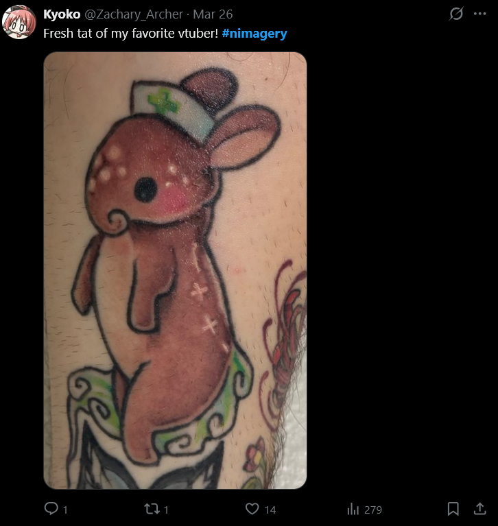The height and width of the screenshot is (526, 498).
Task: Click the reply count of 1
Action: [65, 510]
